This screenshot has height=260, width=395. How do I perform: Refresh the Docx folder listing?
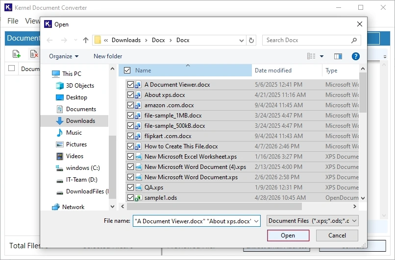click(x=251, y=40)
